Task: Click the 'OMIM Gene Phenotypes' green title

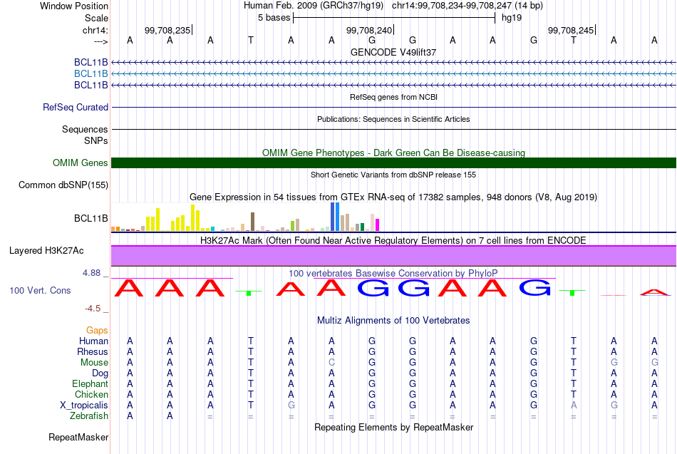Action: 393,153
